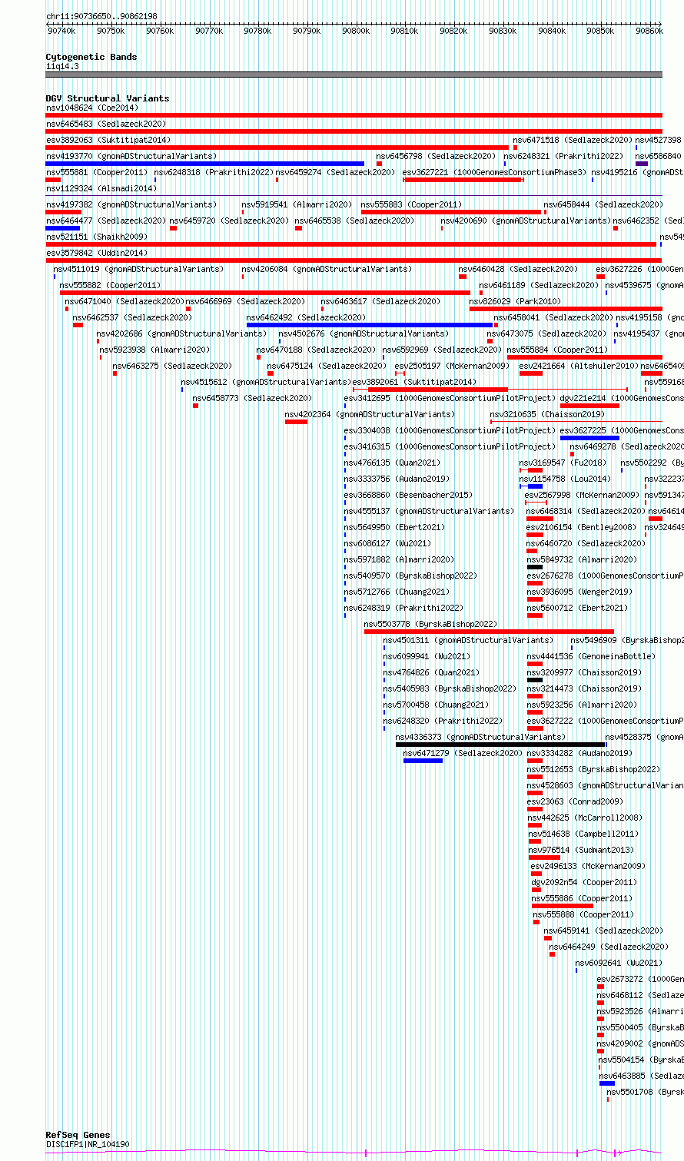Open variant nsv6463617 (Sedlazeck2020)
Screen dimensions: 684x1161
(x=380, y=301)
